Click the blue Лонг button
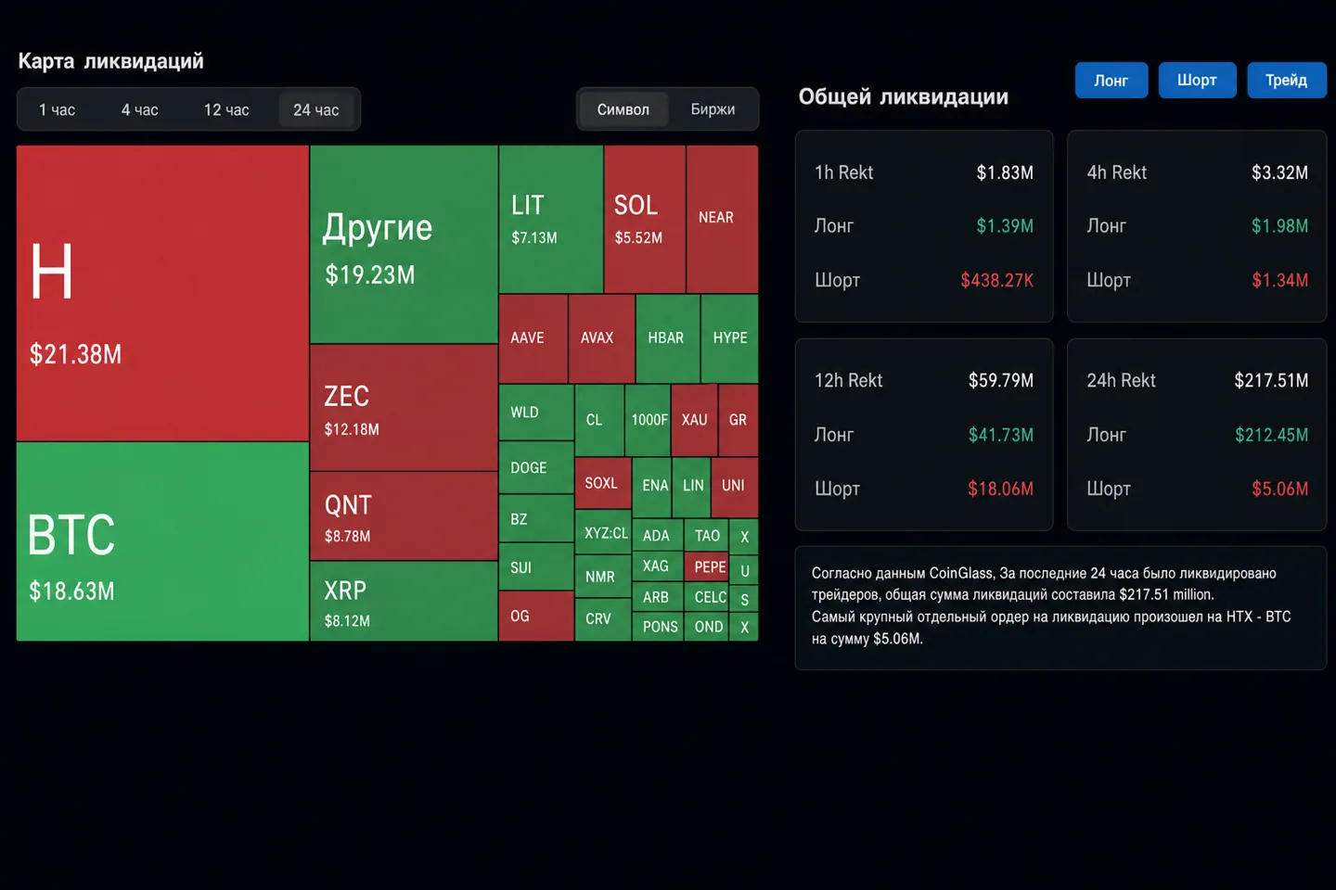The height and width of the screenshot is (890, 1336). click(x=1111, y=81)
